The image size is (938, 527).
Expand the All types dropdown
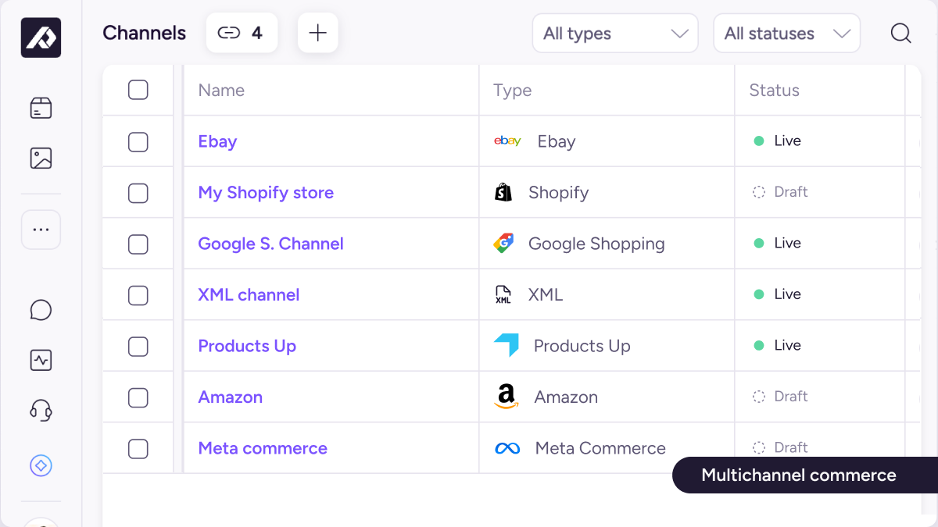pyautogui.click(x=615, y=34)
